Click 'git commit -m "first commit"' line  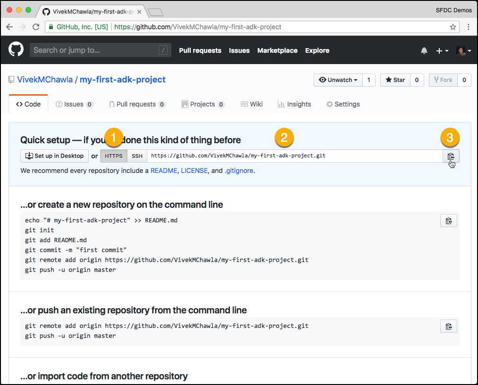click(x=76, y=250)
